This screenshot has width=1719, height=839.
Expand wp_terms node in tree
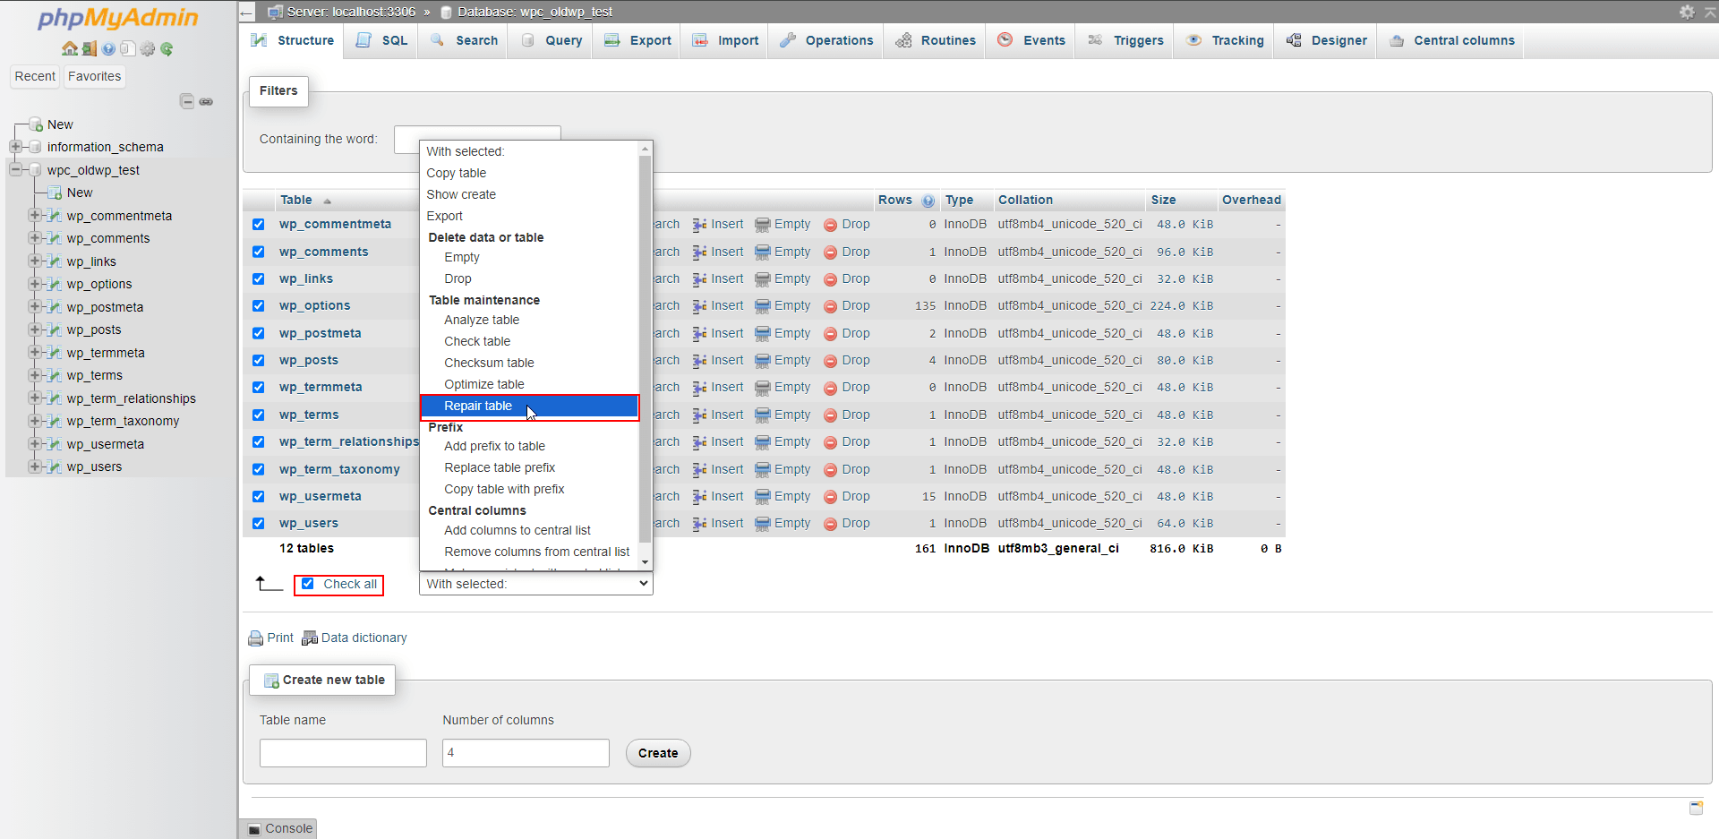35,375
